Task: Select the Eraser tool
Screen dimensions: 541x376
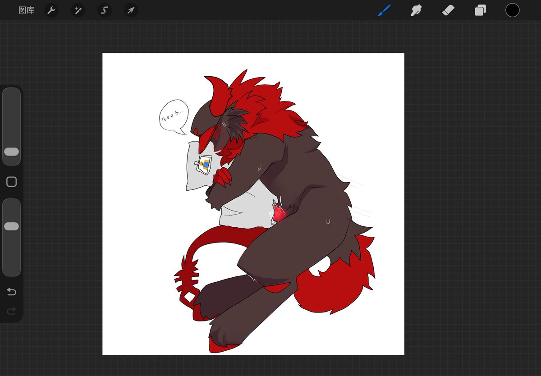Action: coord(448,10)
